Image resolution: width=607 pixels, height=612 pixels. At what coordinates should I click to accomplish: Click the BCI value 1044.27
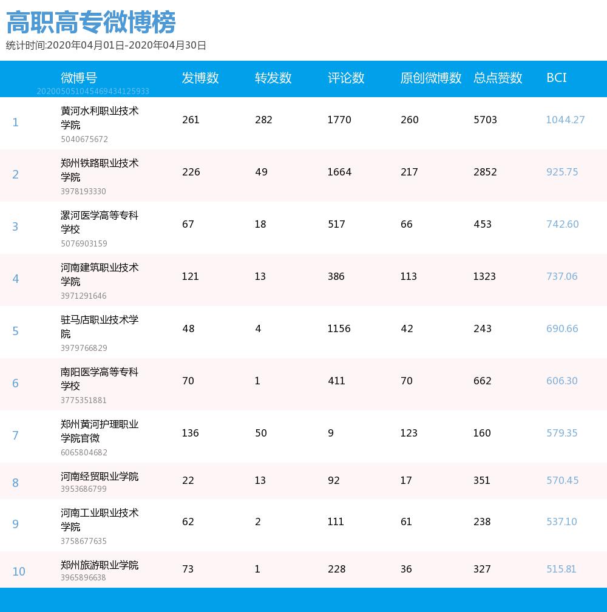point(565,120)
